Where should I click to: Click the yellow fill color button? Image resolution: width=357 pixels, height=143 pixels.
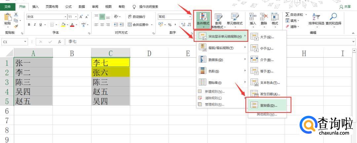pos(63,25)
